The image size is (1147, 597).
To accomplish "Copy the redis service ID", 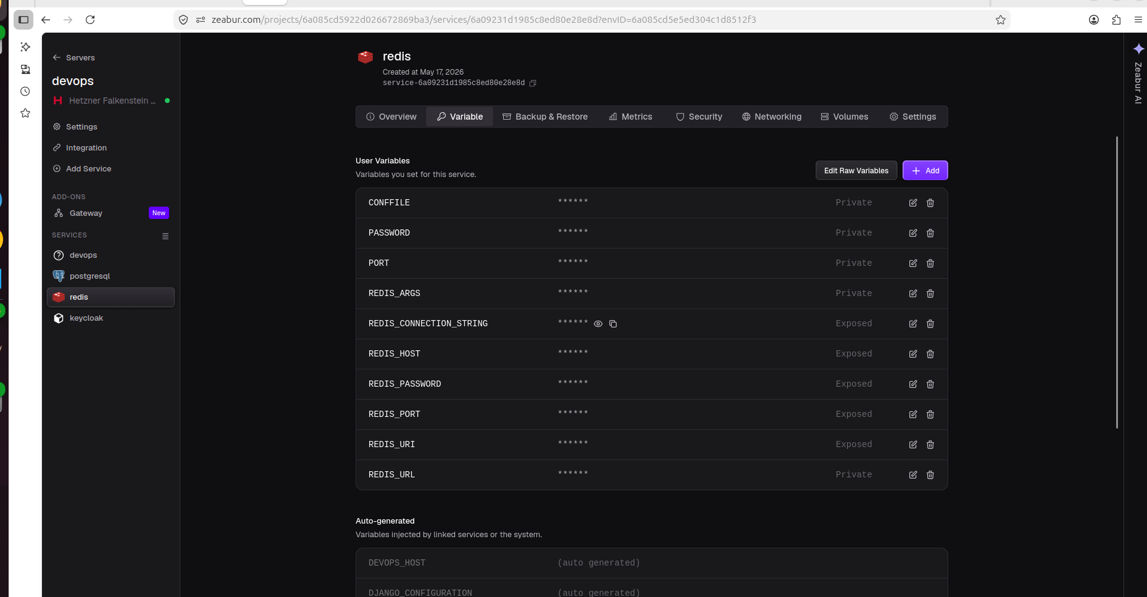I will point(533,83).
